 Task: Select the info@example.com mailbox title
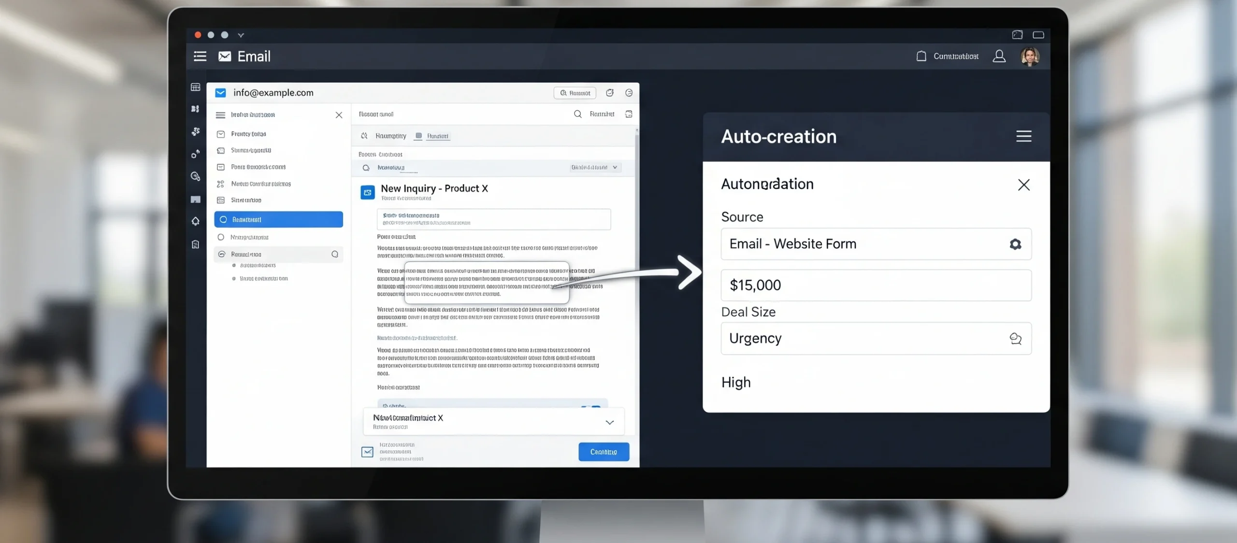coord(273,93)
